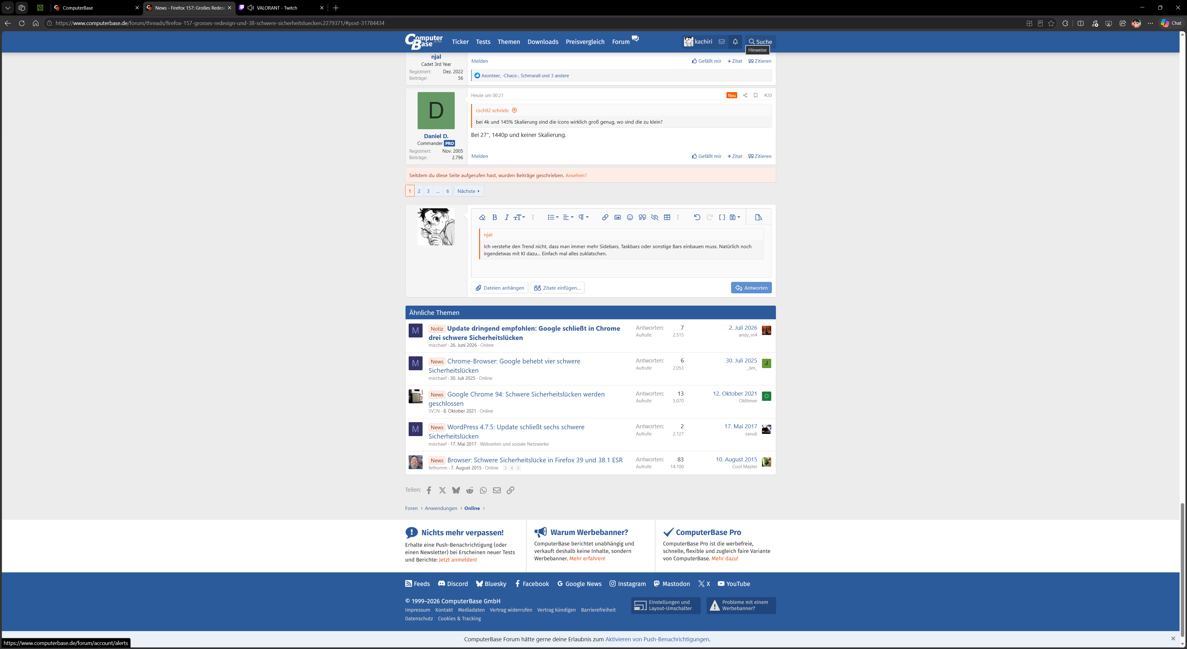The image size is (1187, 649).
Task: Click the browser reload icon
Action: (x=22, y=23)
